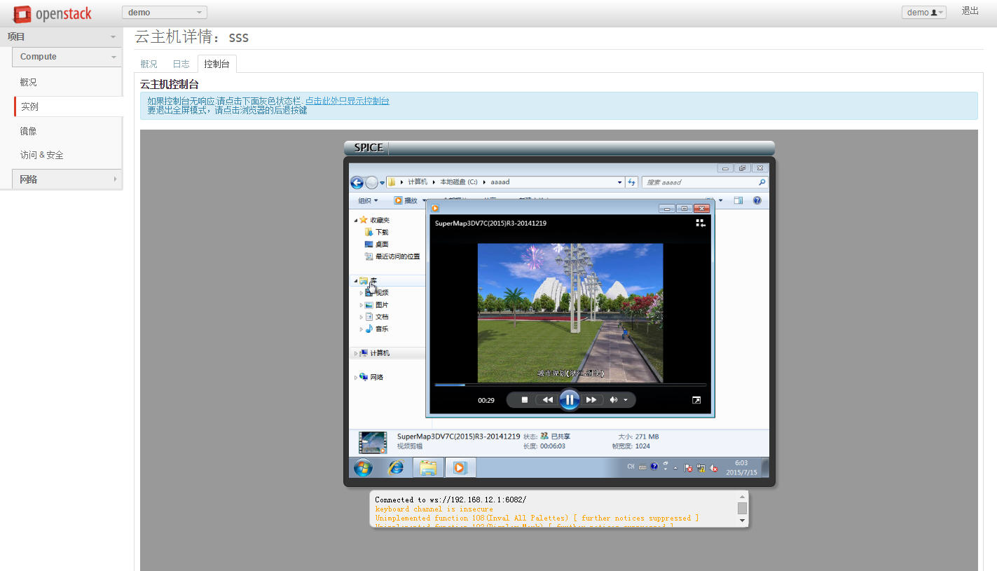Click the search magnifier icon
Image resolution: width=997 pixels, height=571 pixels.
(x=762, y=182)
